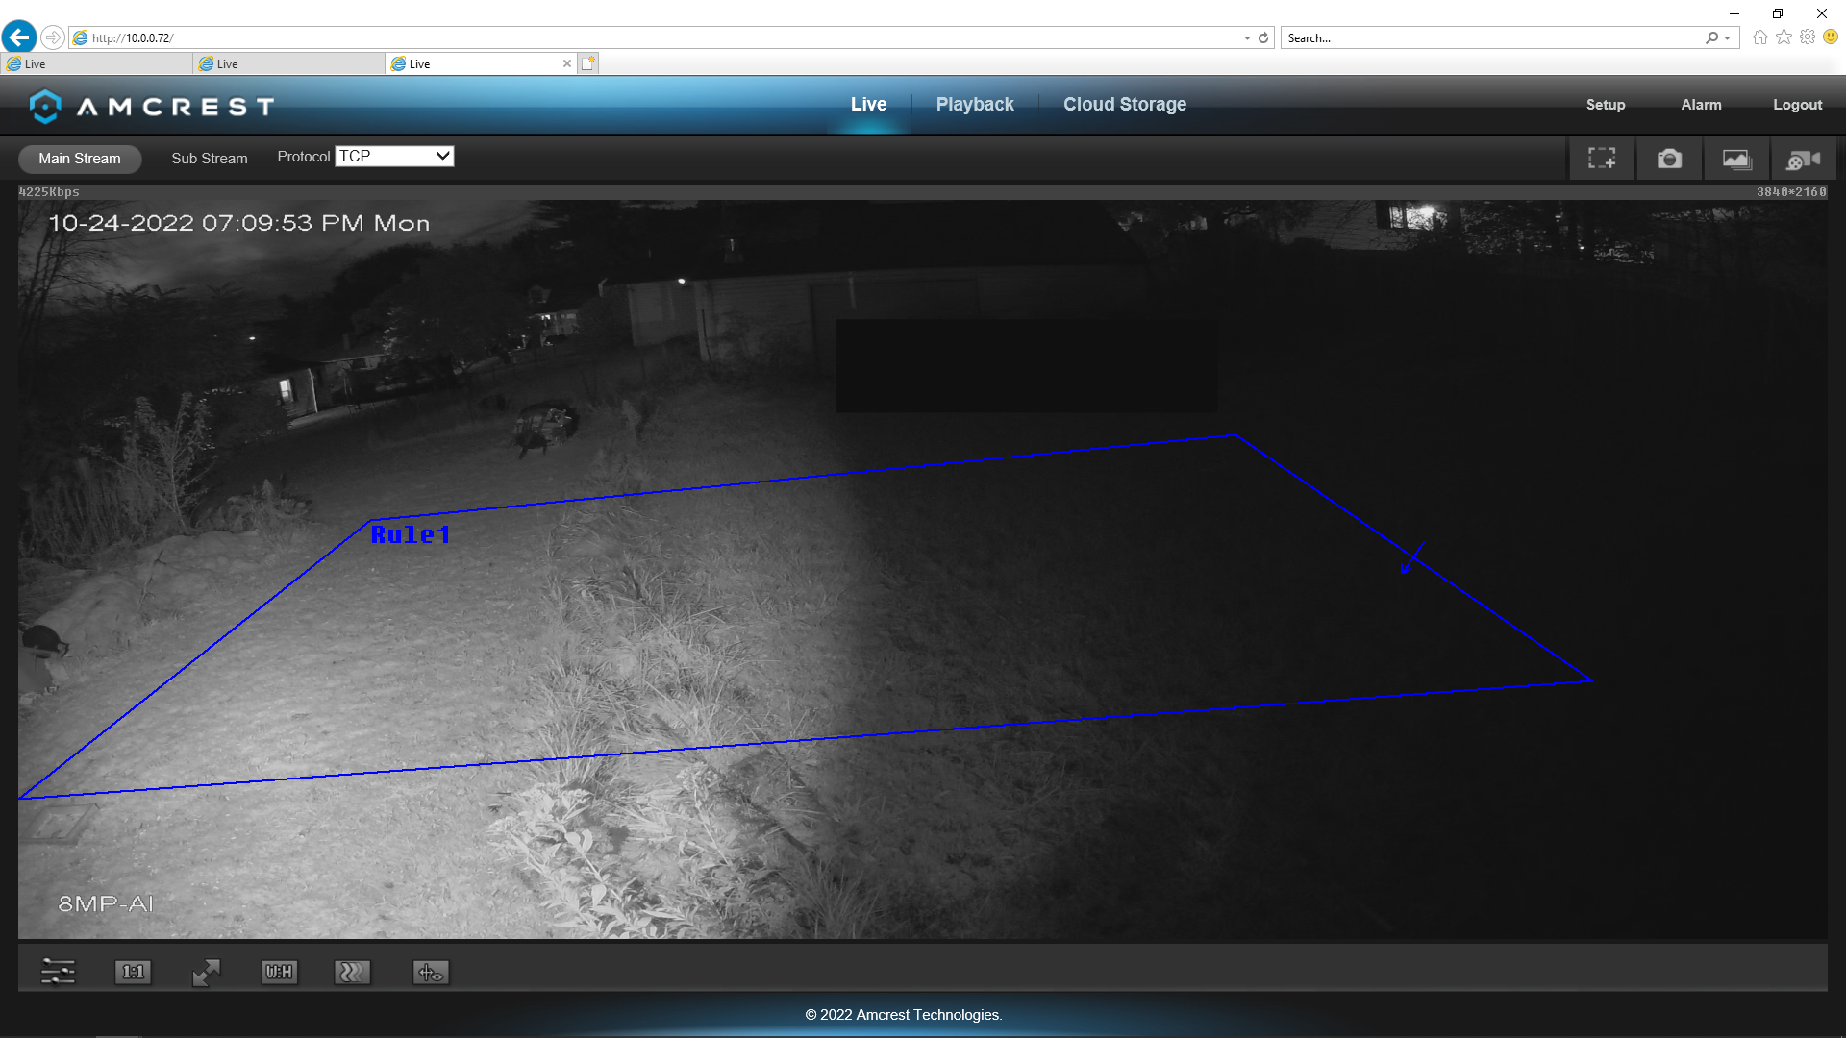The height and width of the screenshot is (1038, 1846).
Task: Activate the digital zoom region-select icon
Action: [1602, 159]
